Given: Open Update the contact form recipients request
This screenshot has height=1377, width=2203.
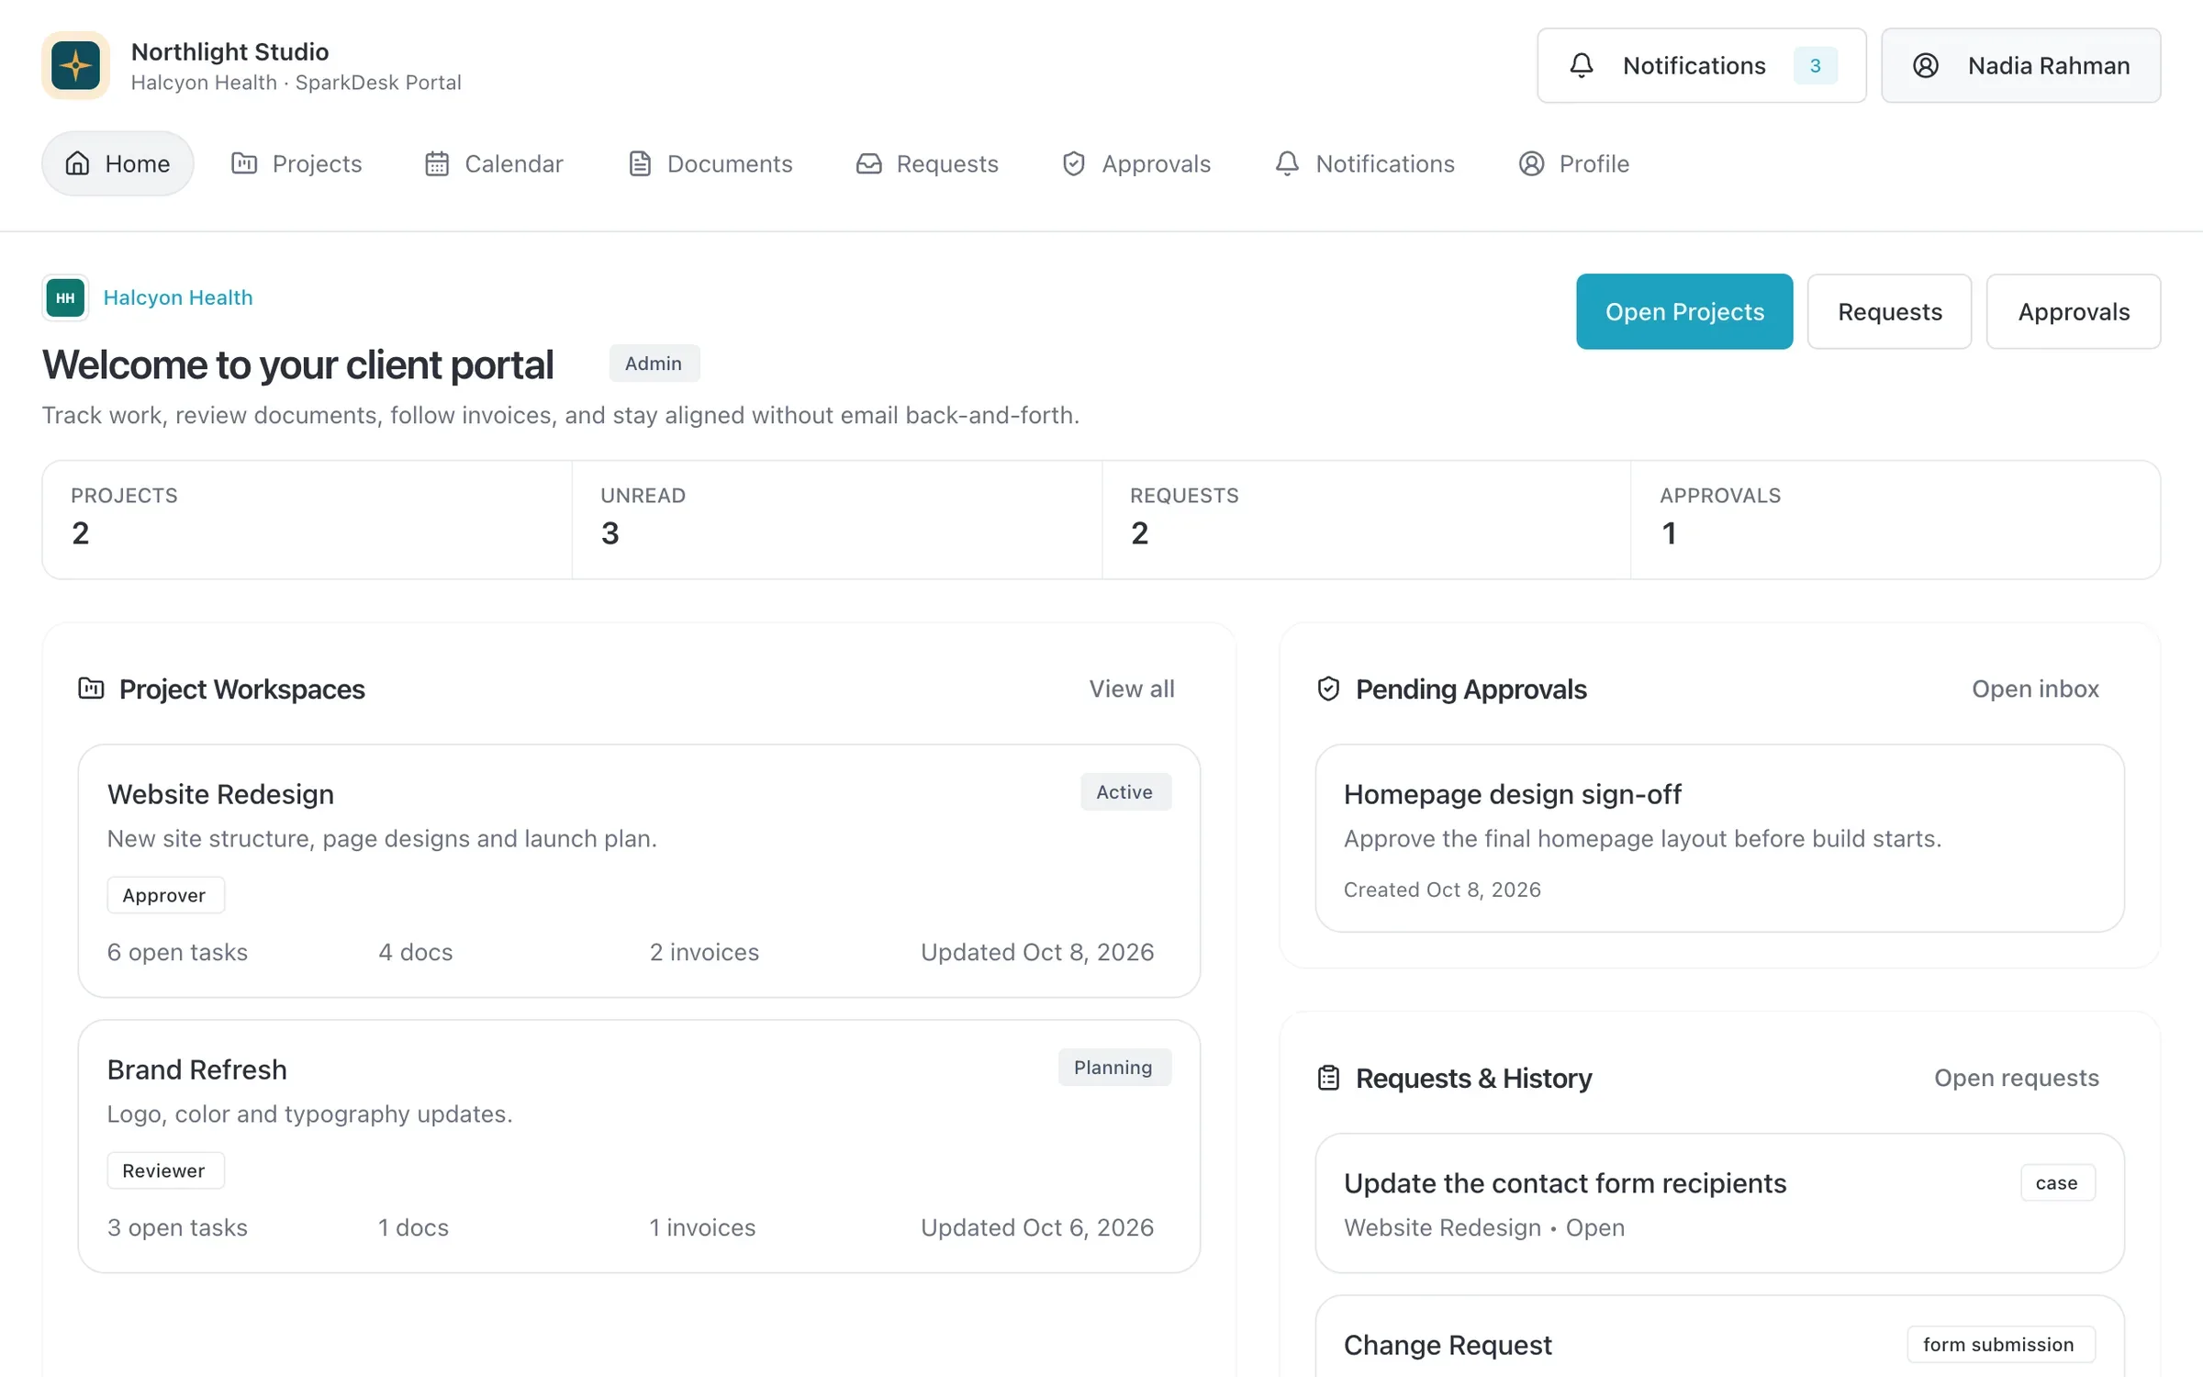Looking at the screenshot, I should tap(1720, 1203).
